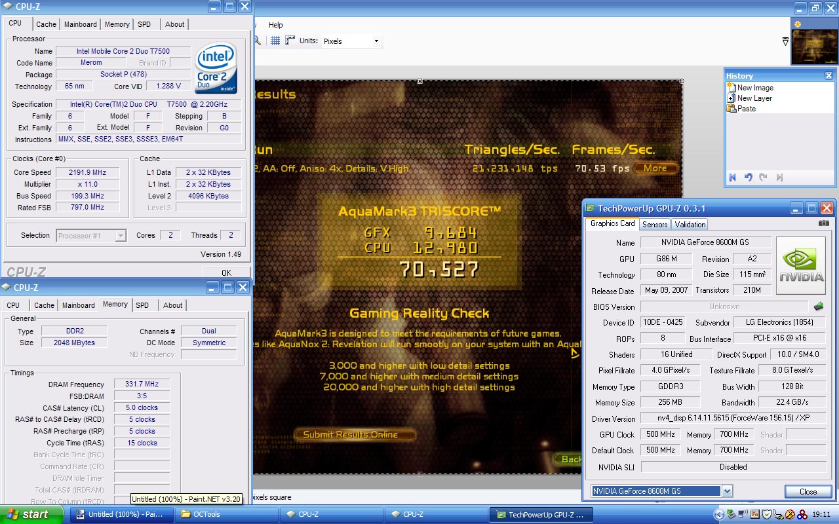Click the Specification field in CPU-Z
The image size is (839, 524).
click(x=148, y=104)
